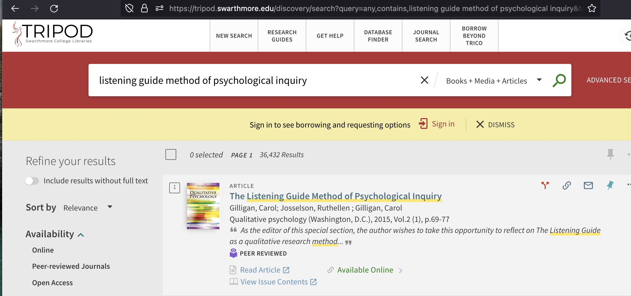Click the Qualitative Psychology cover thumbnail
The width and height of the screenshot is (631, 296).
(203, 206)
